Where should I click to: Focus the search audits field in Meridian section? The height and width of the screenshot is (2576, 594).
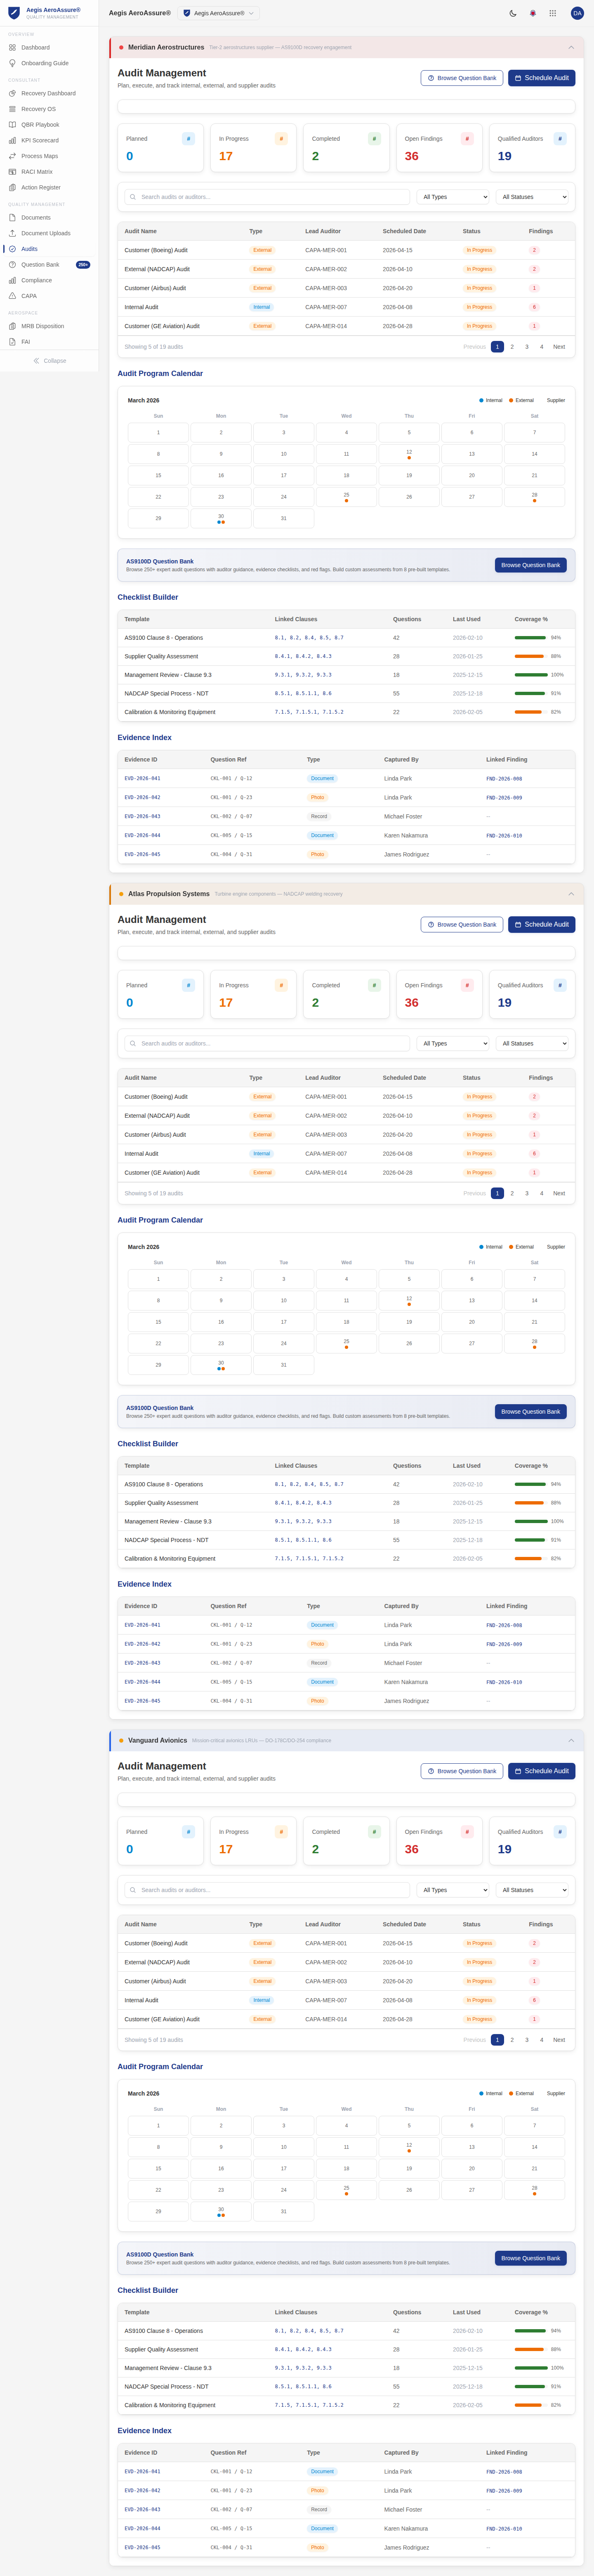[267, 197]
